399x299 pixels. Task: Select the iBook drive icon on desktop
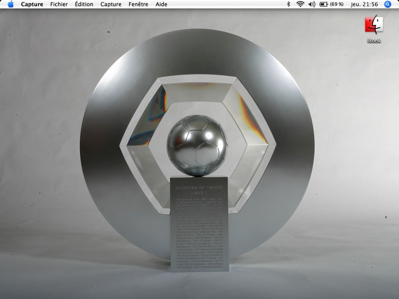(x=374, y=24)
